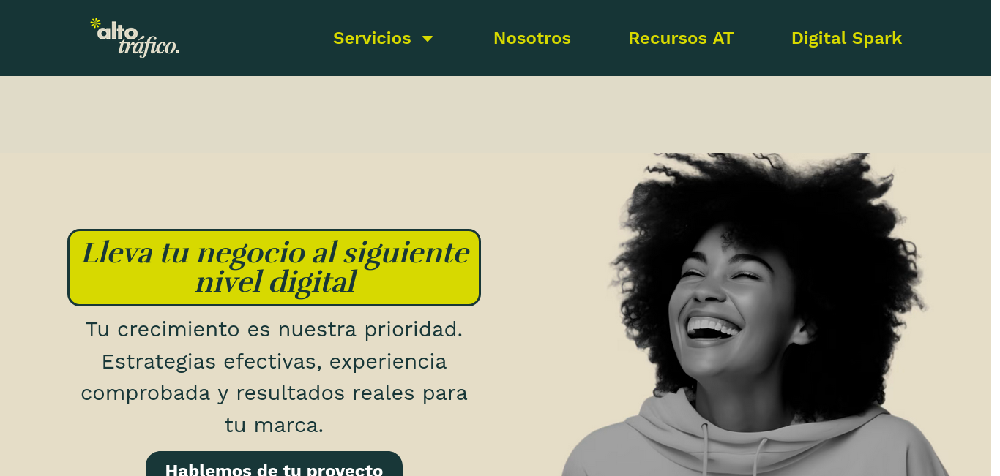
Task: Go to the Nosotros page
Action: coord(532,38)
